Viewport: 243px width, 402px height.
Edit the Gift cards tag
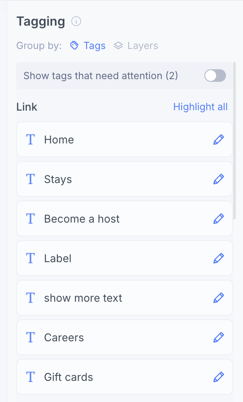pyautogui.click(x=218, y=377)
